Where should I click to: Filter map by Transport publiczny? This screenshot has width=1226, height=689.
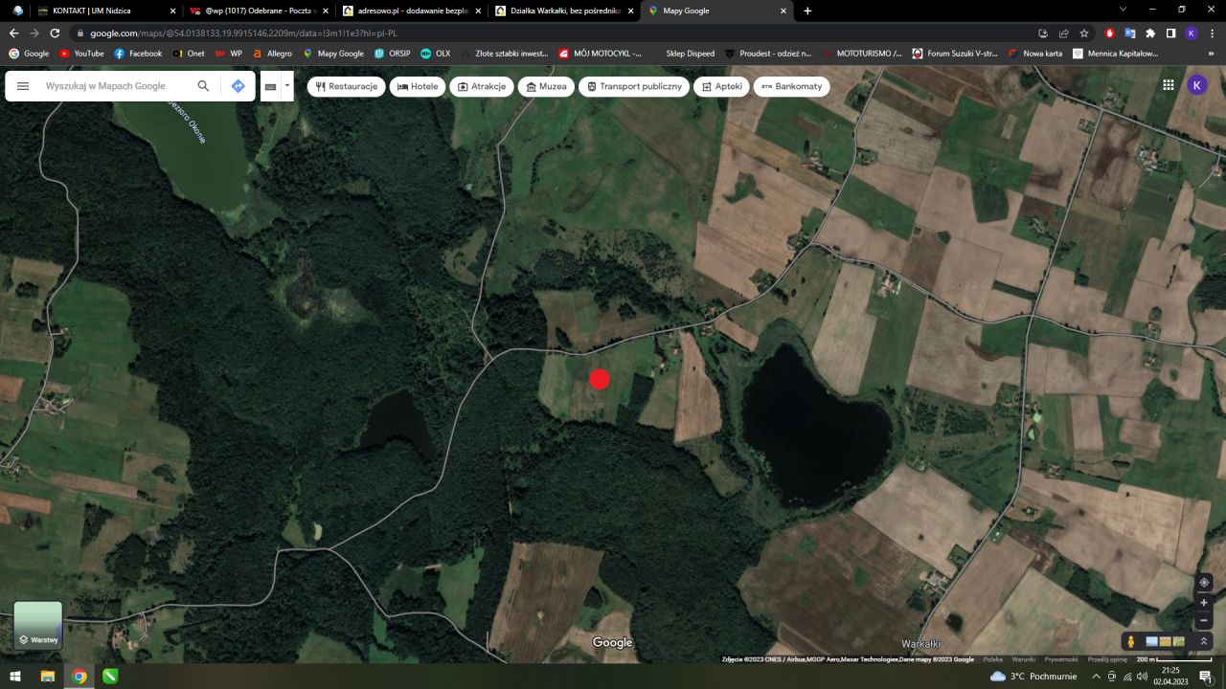click(x=634, y=86)
